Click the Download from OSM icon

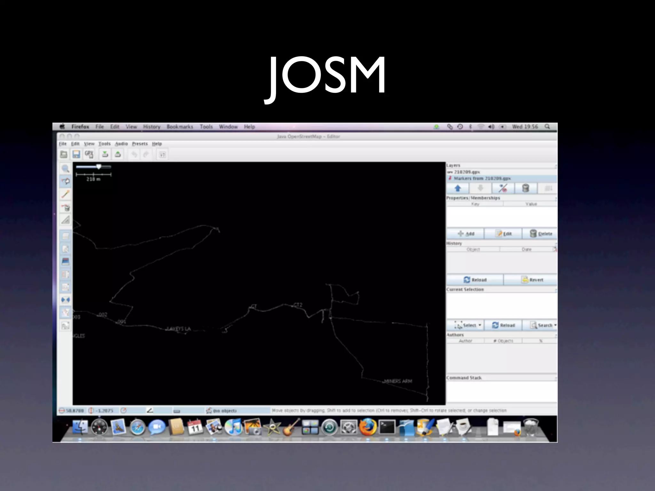pos(105,155)
